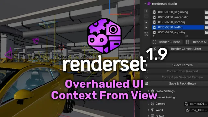Image resolution: width=208 pixels, height=117 pixels.
Task: Expand the list filter triangle
Action: point(154,36)
